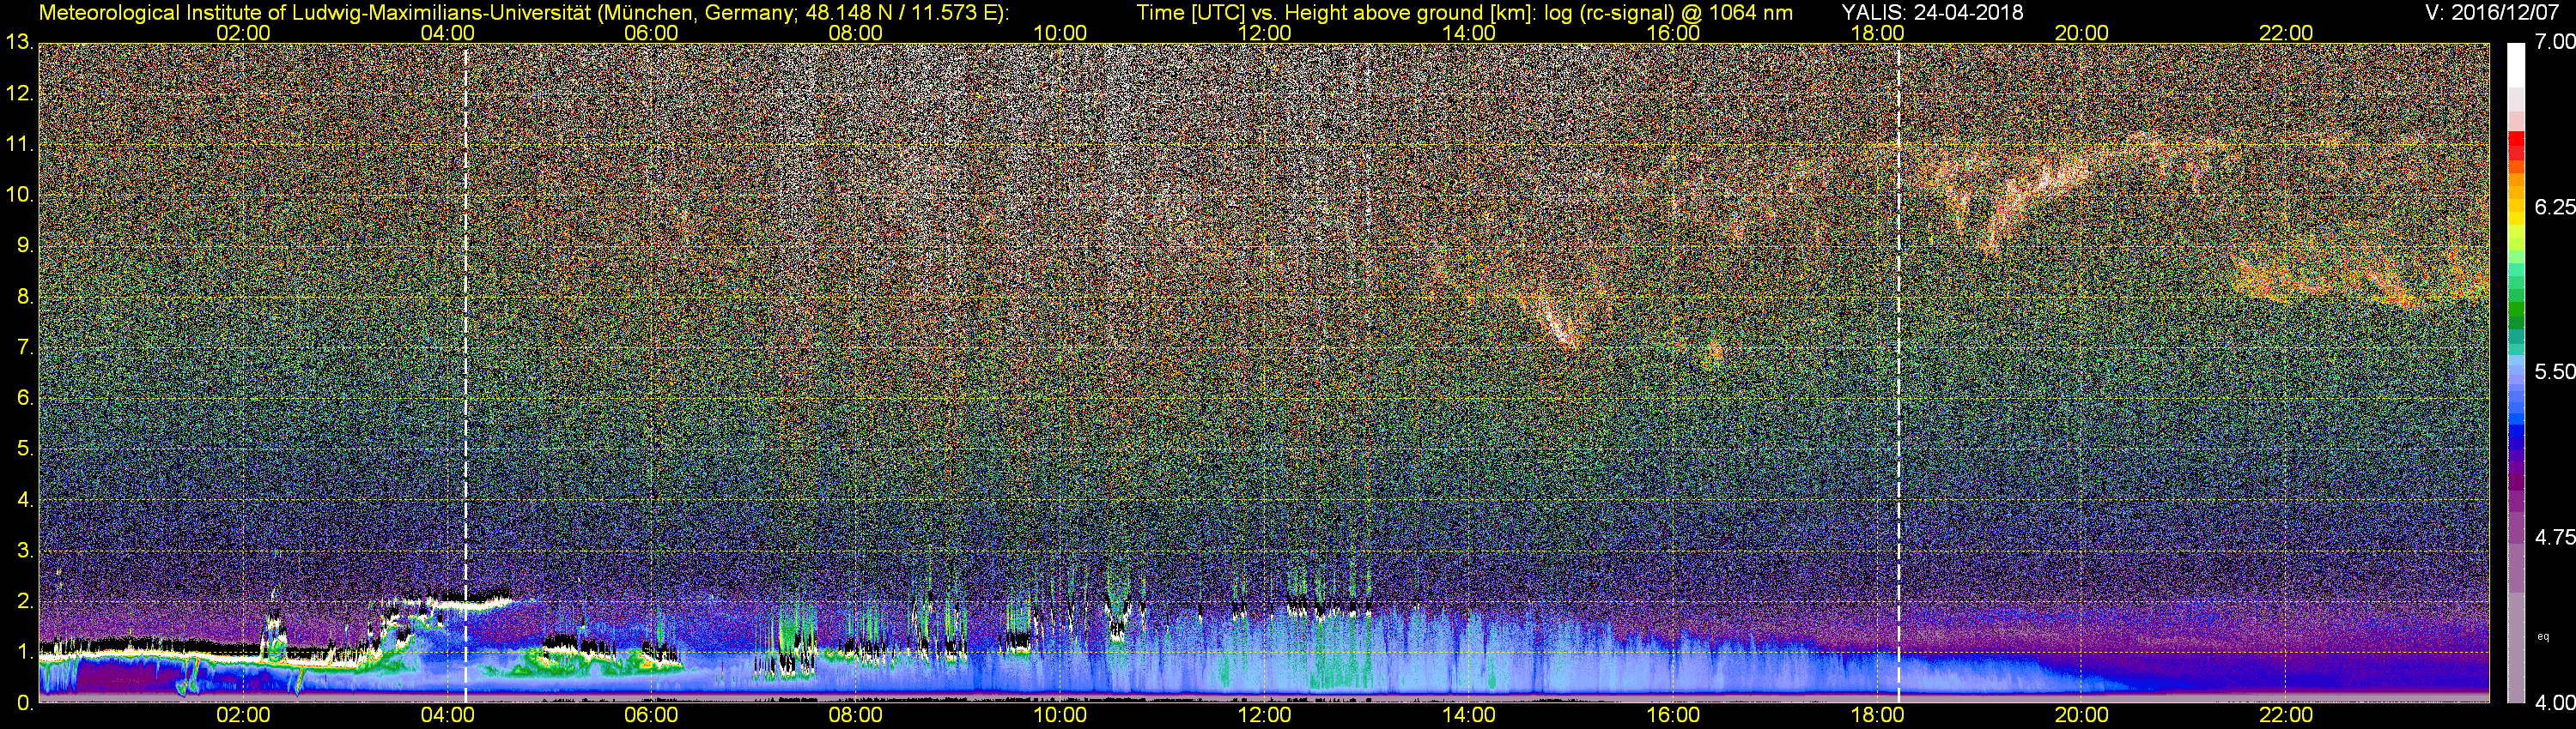Click the 6.25 value on the color scale
The height and width of the screenshot is (729, 2576).
(2555, 207)
